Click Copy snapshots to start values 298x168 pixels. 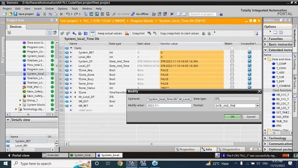tap(179, 33)
